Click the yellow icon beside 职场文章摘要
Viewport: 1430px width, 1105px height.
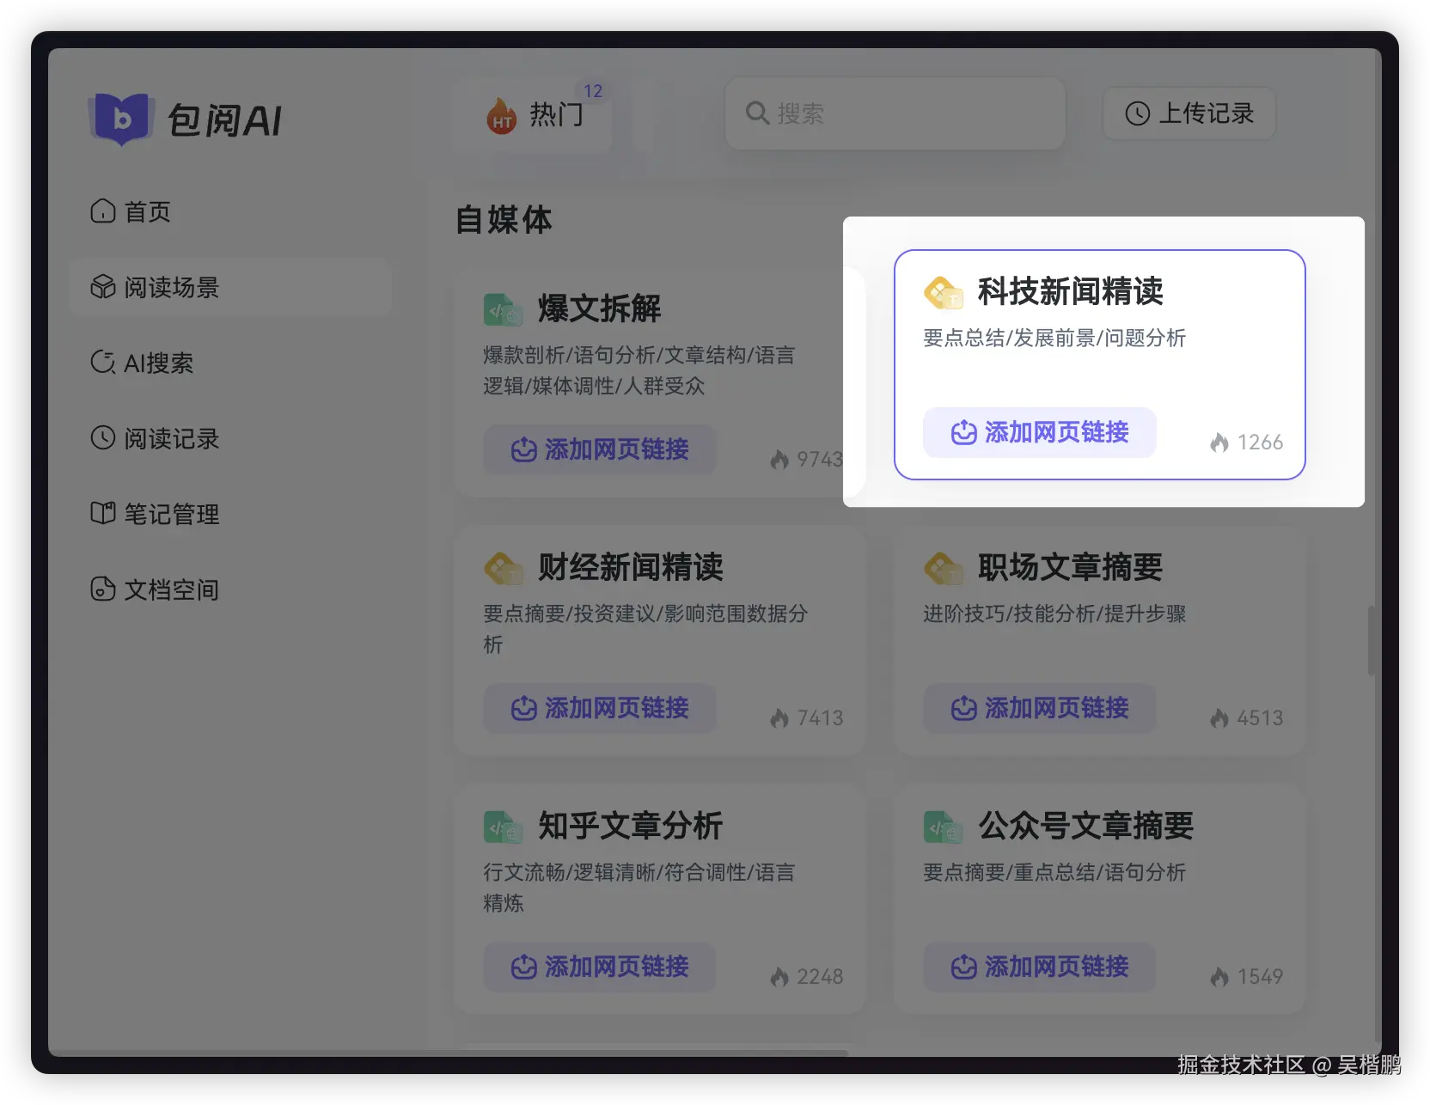tap(944, 568)
